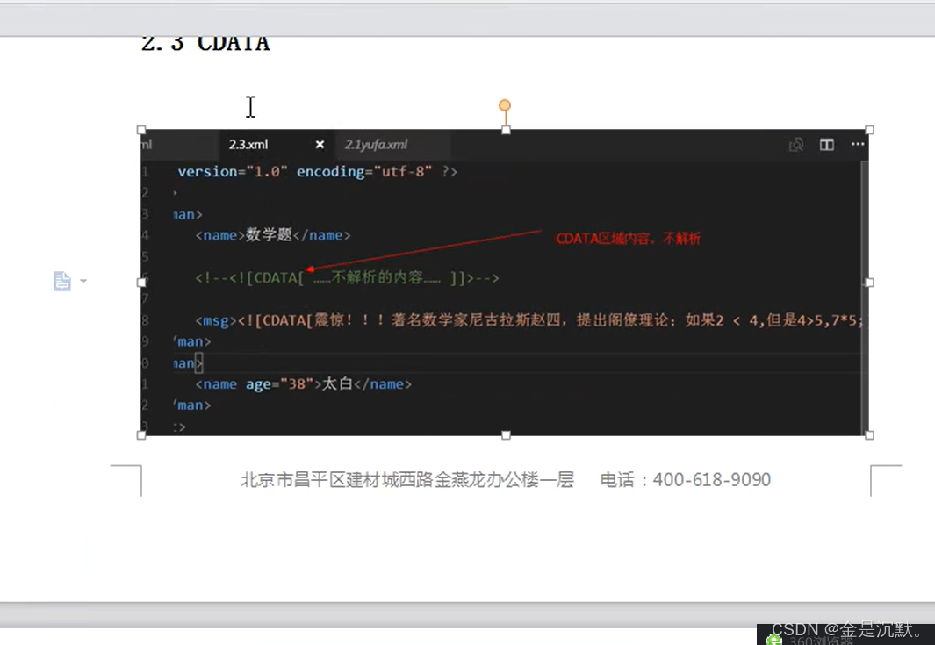The width and height of the screenshot is (935, 645).
Task: Click the top-middle handle below the rotation circle
Action: tap(506, 130)
